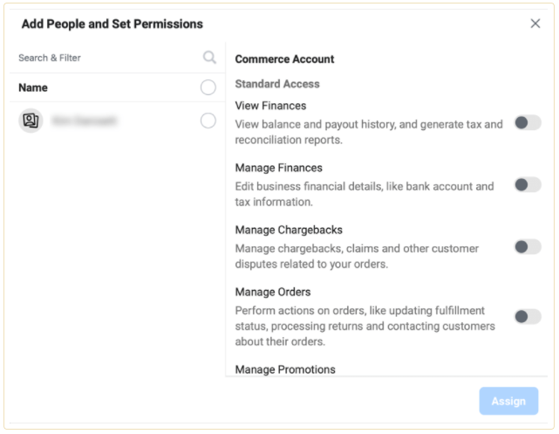
Task: Click the search magnifier icon
Action: pos(209,57)
